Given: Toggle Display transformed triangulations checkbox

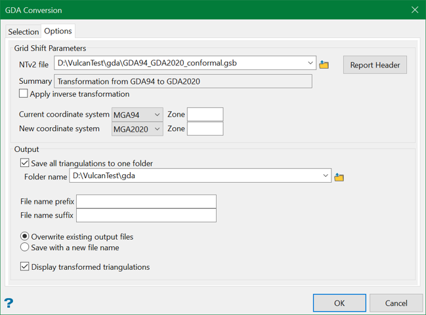Looking at the screenshot, I should point(25,267).
